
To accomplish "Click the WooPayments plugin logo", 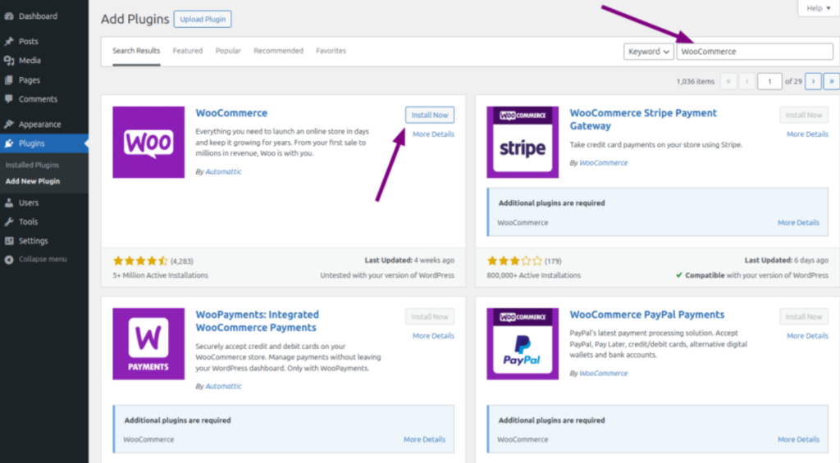I will (148, 343).
